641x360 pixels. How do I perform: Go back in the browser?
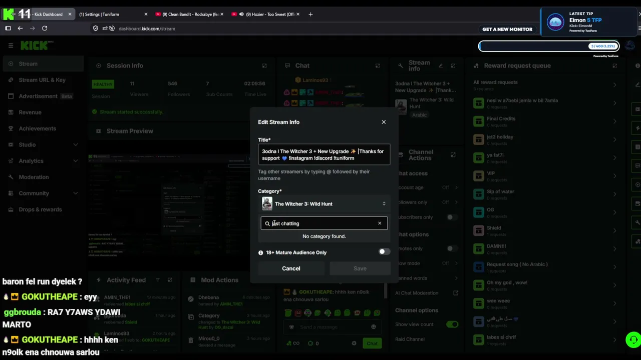pos(20,28)
